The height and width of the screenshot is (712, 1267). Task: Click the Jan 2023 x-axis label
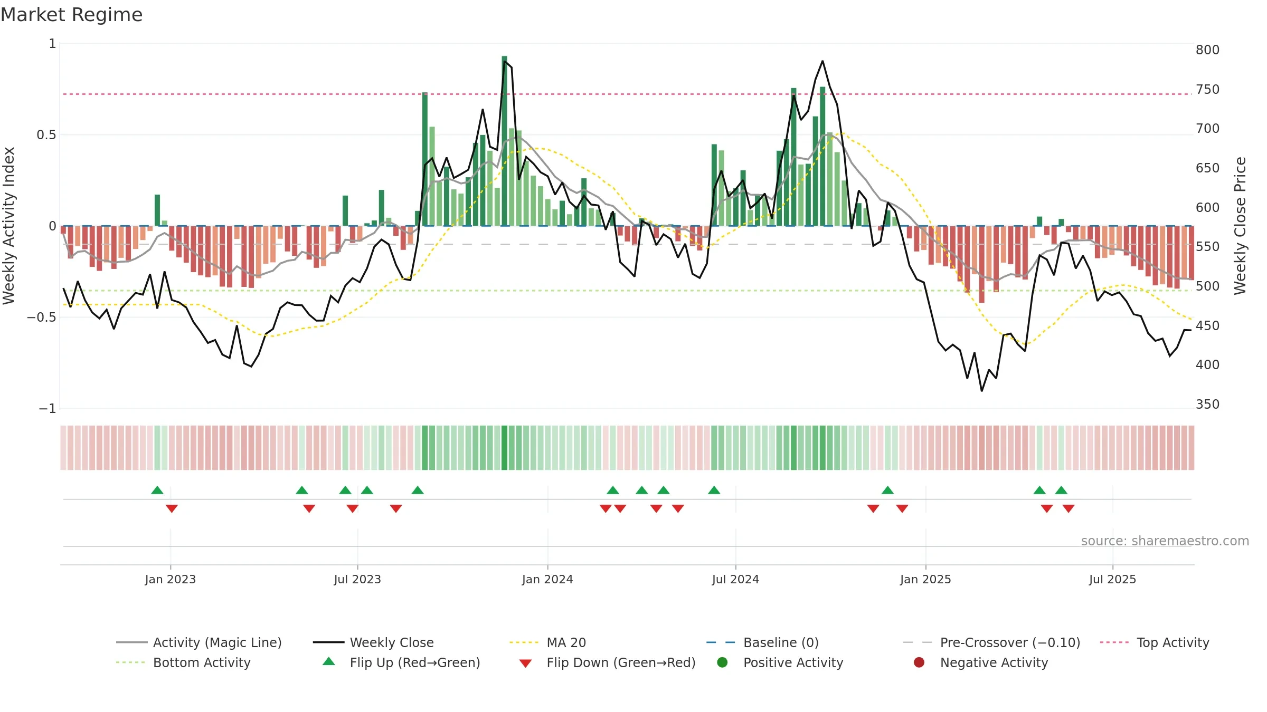[171, 579]
